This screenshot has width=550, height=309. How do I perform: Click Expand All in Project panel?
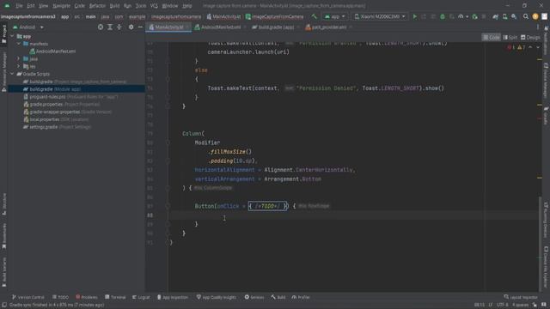coord(110,27)
